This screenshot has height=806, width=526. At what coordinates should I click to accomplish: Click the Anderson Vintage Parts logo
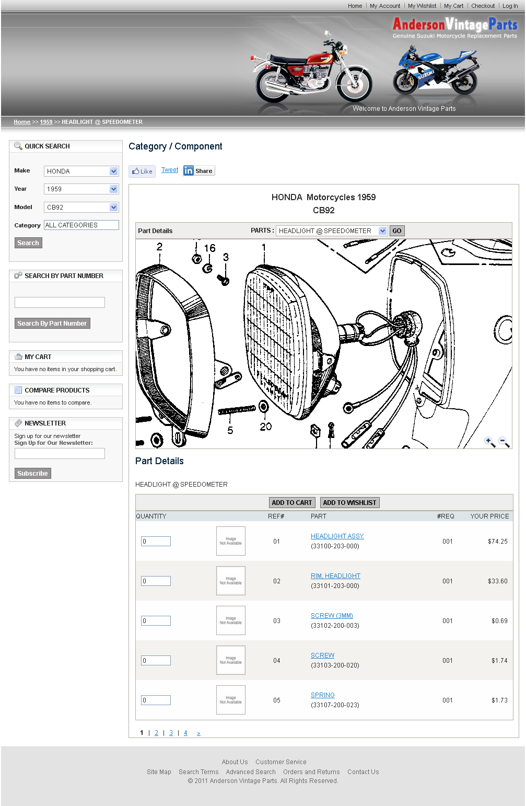(454, 28)
